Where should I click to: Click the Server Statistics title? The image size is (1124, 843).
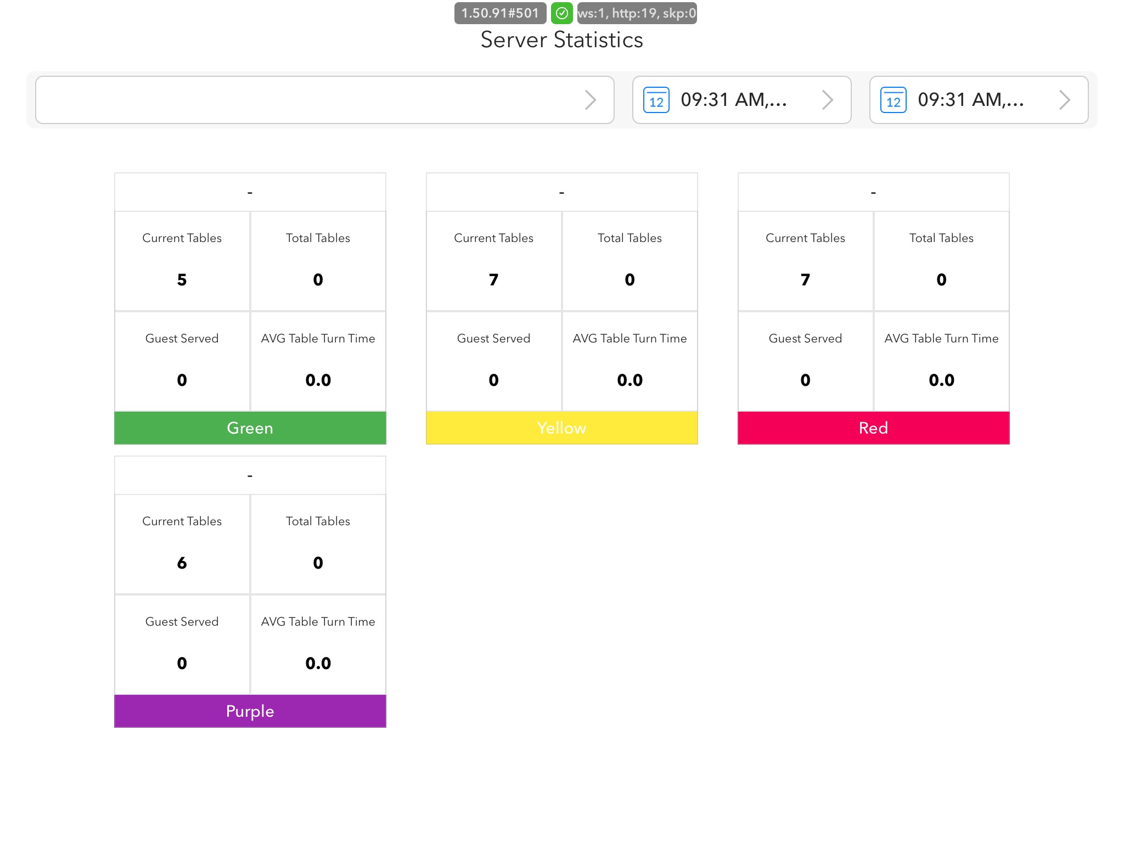[x=561, y=40]
